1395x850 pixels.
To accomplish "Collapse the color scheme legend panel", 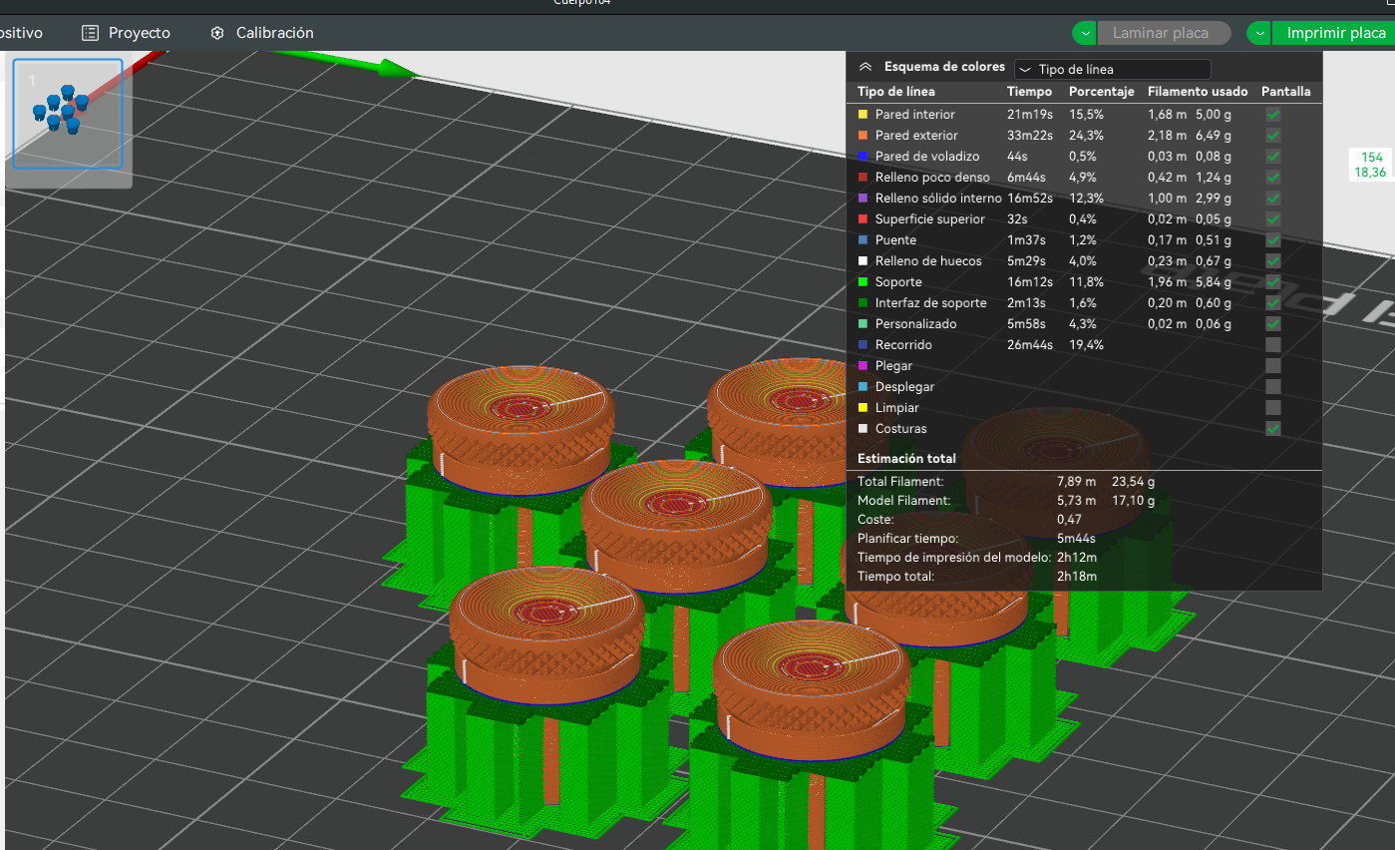I will [x=866, y=67].
